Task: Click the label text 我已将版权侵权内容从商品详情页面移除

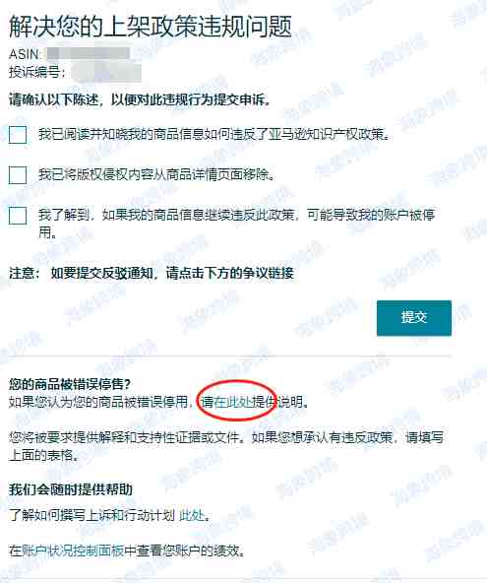Action: pos(156,174)
